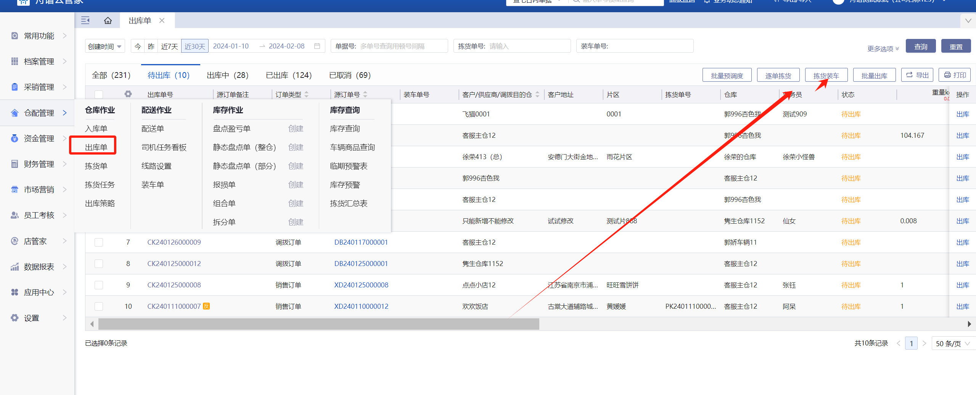Viewport: 976px width, 395px height.
Task: Open source order link XD240125000008
Action: pos(361,285)
